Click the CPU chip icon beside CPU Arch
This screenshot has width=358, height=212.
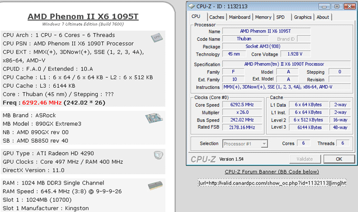pos(157,37)
